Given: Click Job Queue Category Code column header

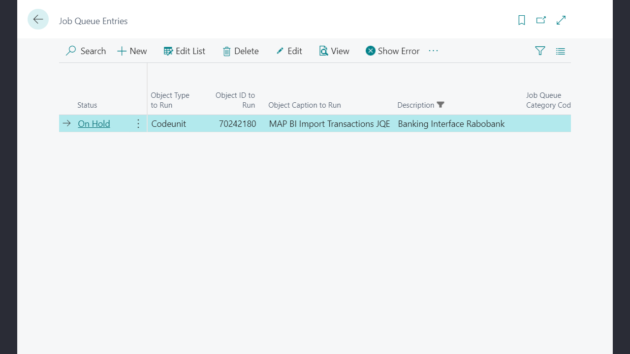Looking at the screenshot, I should point(548,100).
